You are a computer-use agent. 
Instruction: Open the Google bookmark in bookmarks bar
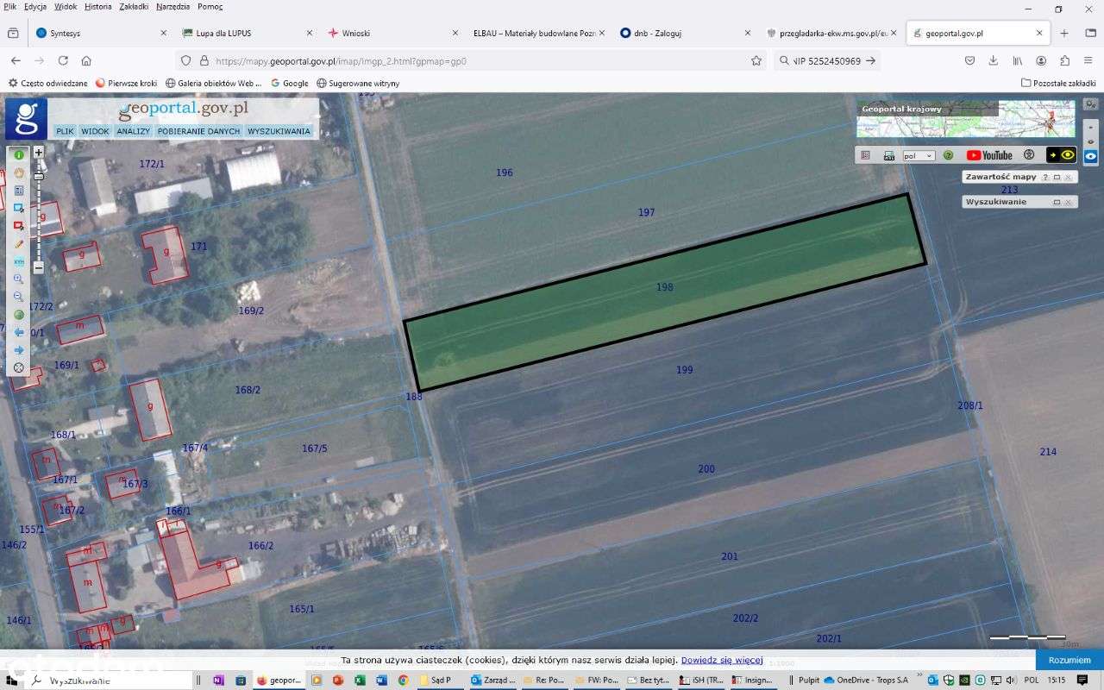(289, 83)
